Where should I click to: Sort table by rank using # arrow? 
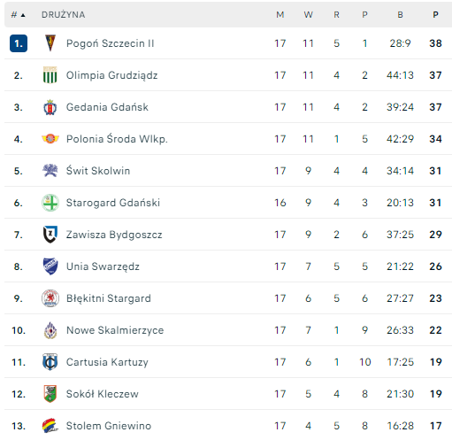(19, 15)
